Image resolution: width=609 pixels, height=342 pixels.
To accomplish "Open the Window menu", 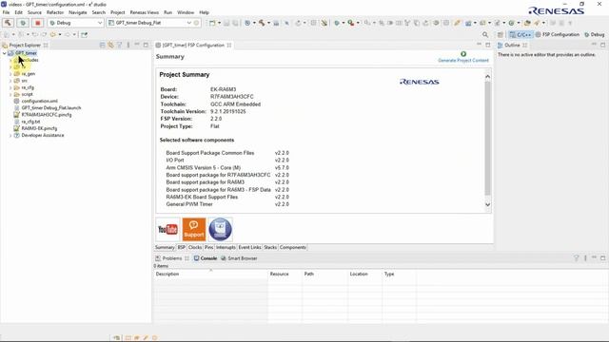I will point(186,12).
